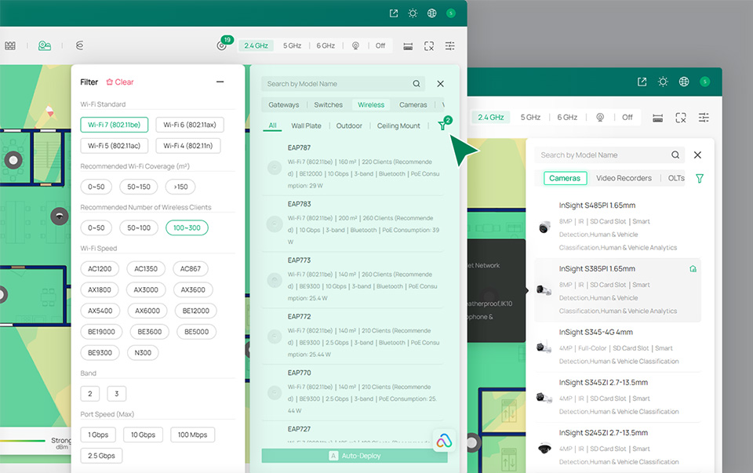Click the Auto-Deploy button
Viewport: 753px width, 473px height.
(355, 456)
